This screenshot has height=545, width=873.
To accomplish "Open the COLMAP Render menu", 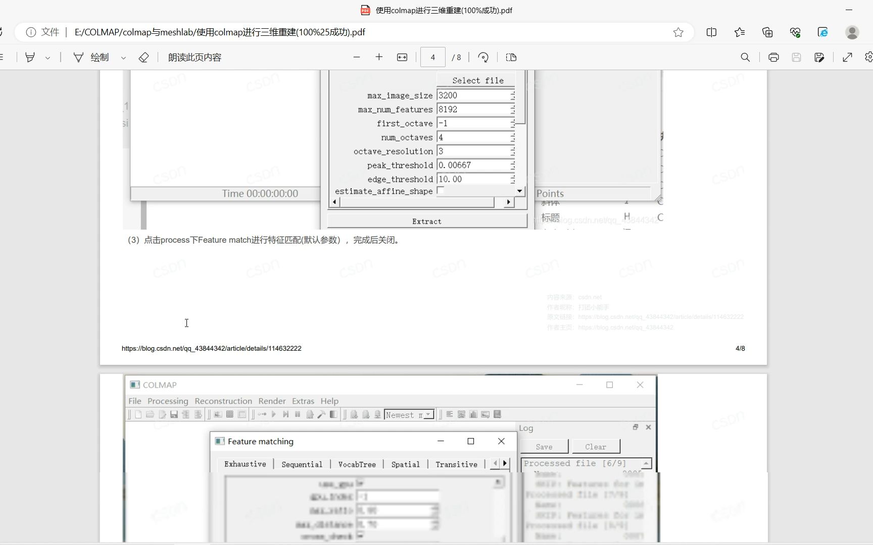I will coord(272,401).
